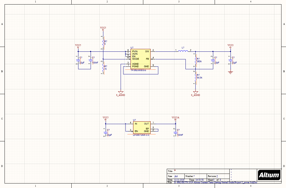The image size is (286, 188).
Task: Select the date 12.11.2019 in title block
Action: tap(180, 180)
